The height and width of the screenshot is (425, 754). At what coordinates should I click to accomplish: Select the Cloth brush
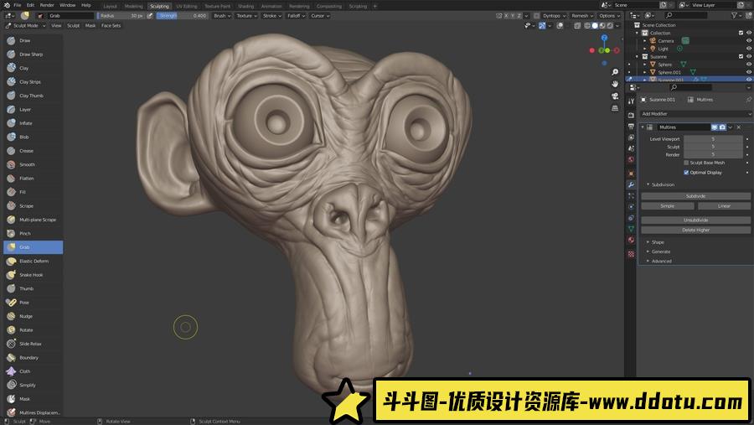[33, 371]
